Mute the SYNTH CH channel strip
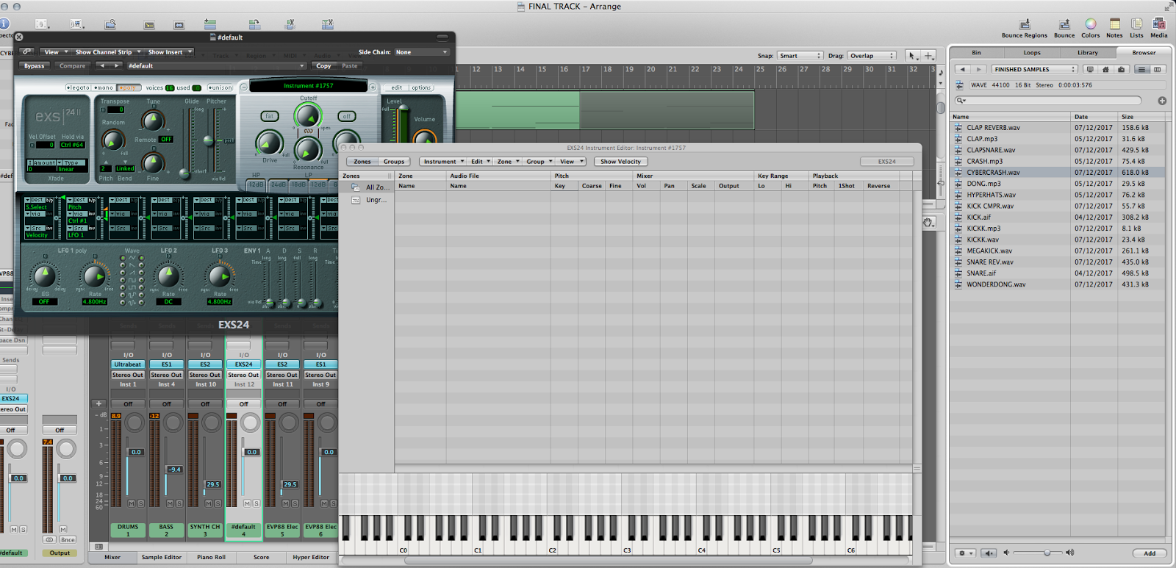Viewport: 1176px width, 568px height. pos(209,503)
